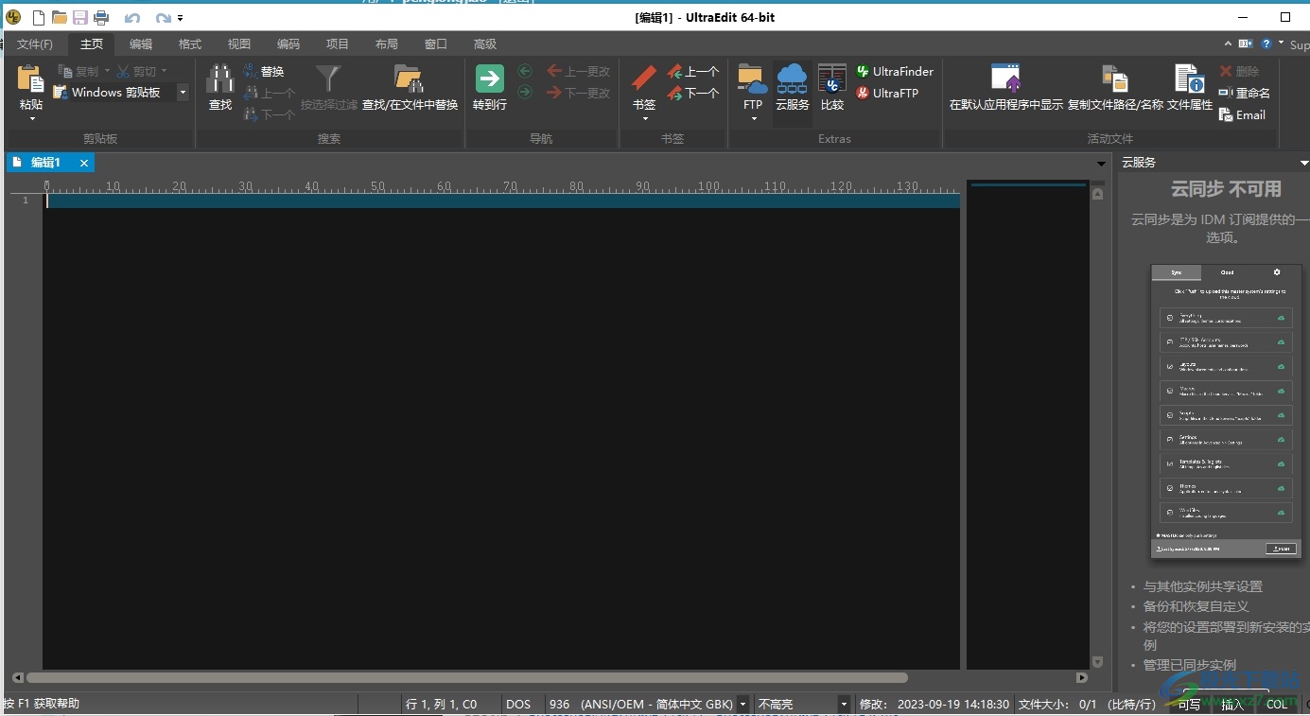Switch to the 格式 ribbon tab
This screenshot has width=1310, height=716.
(x=190, y=44)
